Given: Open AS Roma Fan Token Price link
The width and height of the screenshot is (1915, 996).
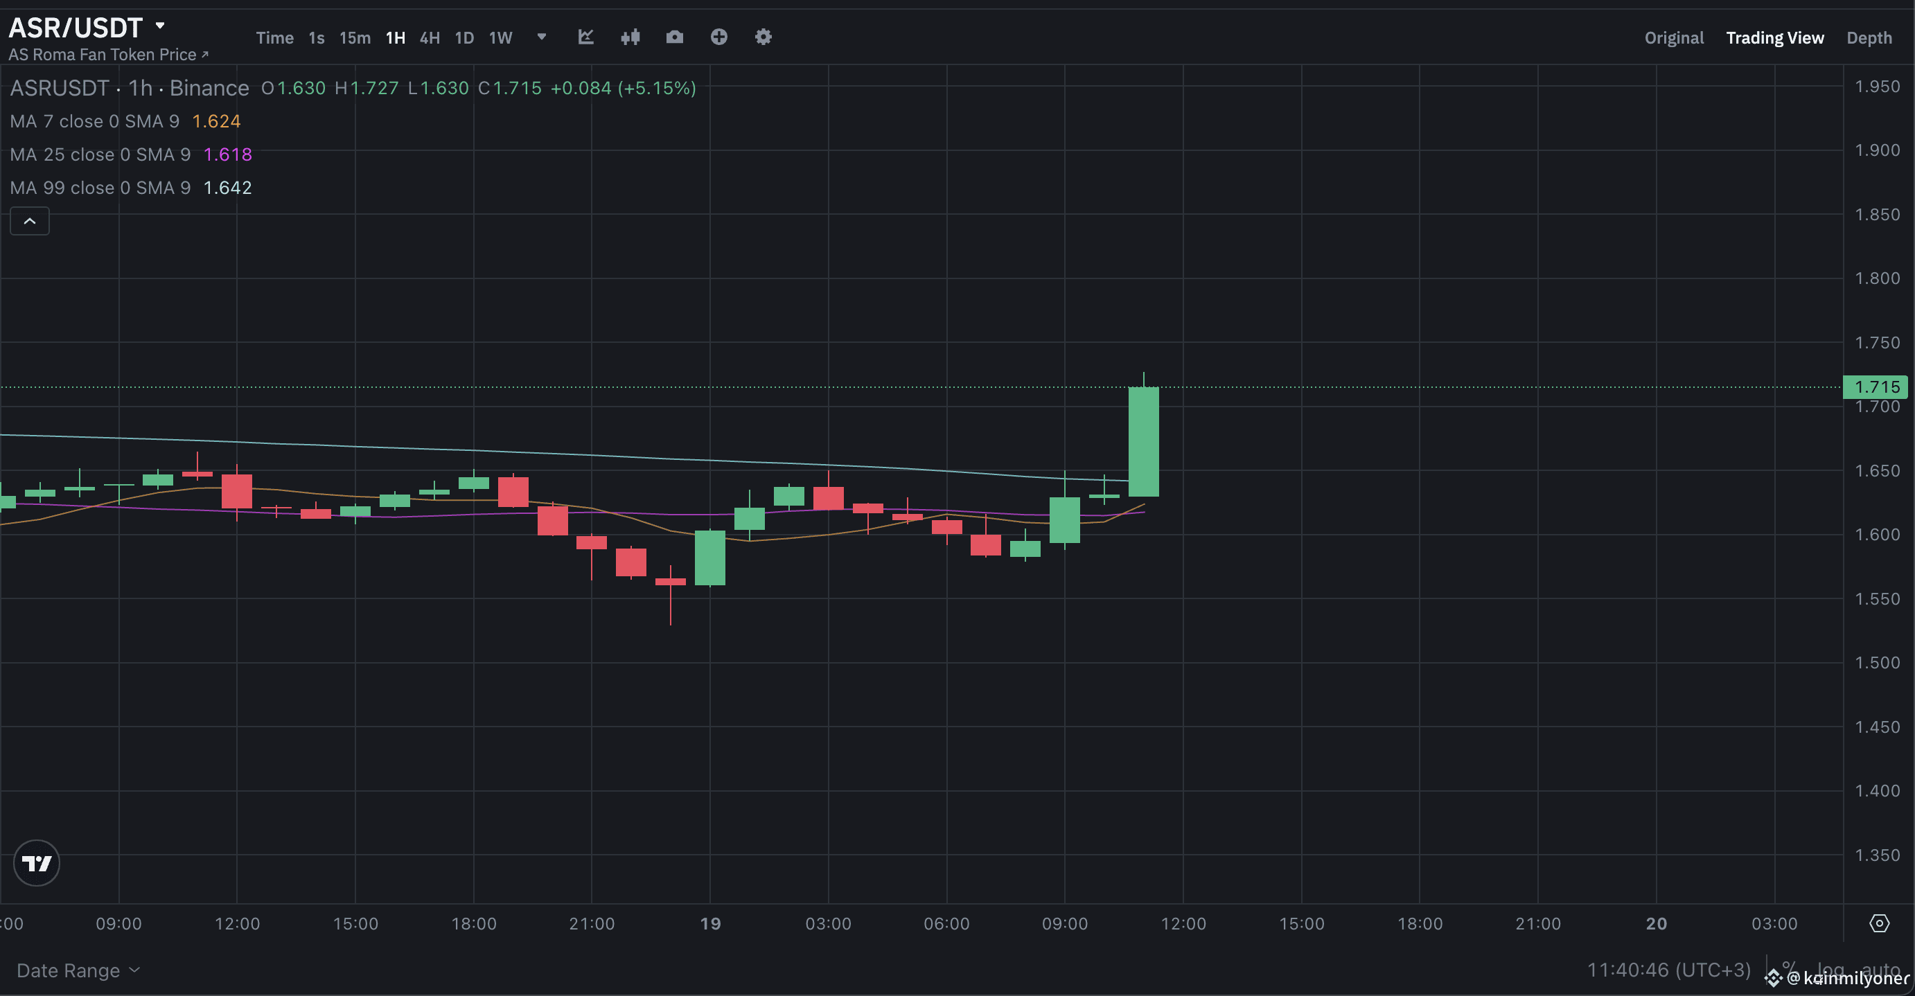Looking at the screenshot, I should click(x=109, y=54).
